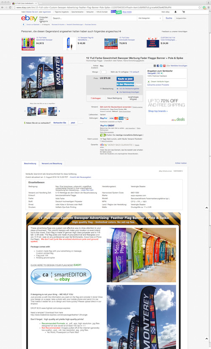
Task: Open the Chrome menu hamburger icon
Action: [x=208, y=7]
